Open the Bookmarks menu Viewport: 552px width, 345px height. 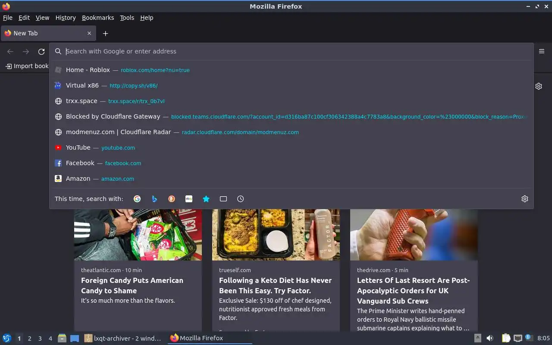(98, 18)
